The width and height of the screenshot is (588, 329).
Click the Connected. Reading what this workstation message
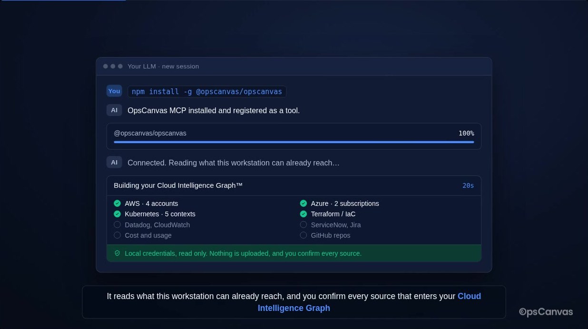pos(234,163)
